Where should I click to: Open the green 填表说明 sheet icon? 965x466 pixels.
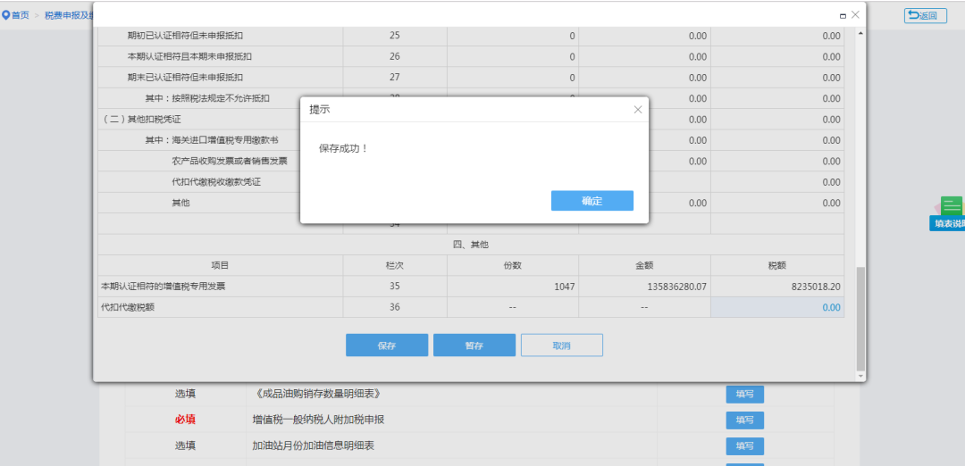pyautogui.click(x=952, y=206)
